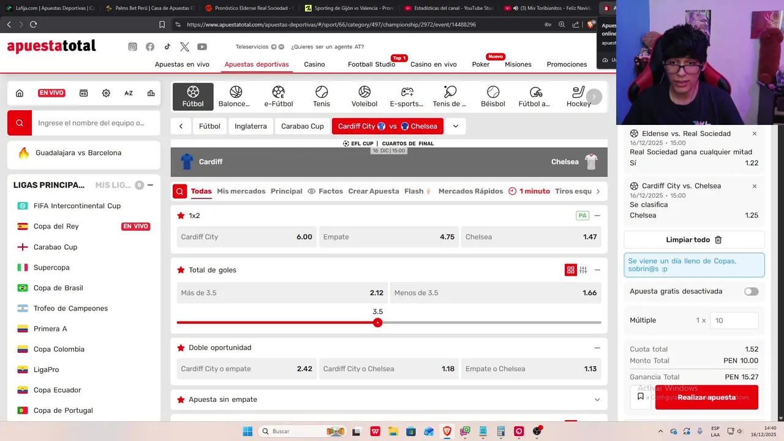
Task: Toggle the Apuesta gratis switch
Action: click(751, 292)
